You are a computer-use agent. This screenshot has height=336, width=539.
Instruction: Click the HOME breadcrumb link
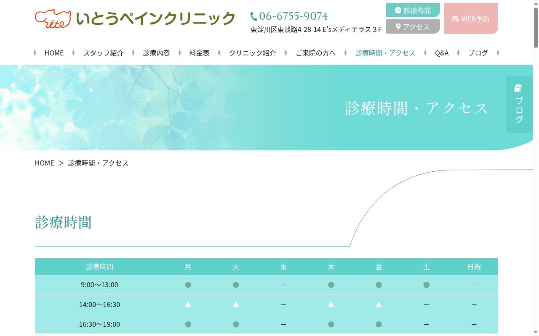tap(45, 163)
